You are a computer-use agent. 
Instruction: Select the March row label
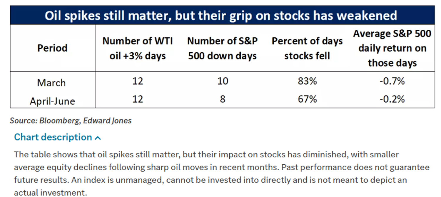(x=51, y=83)
